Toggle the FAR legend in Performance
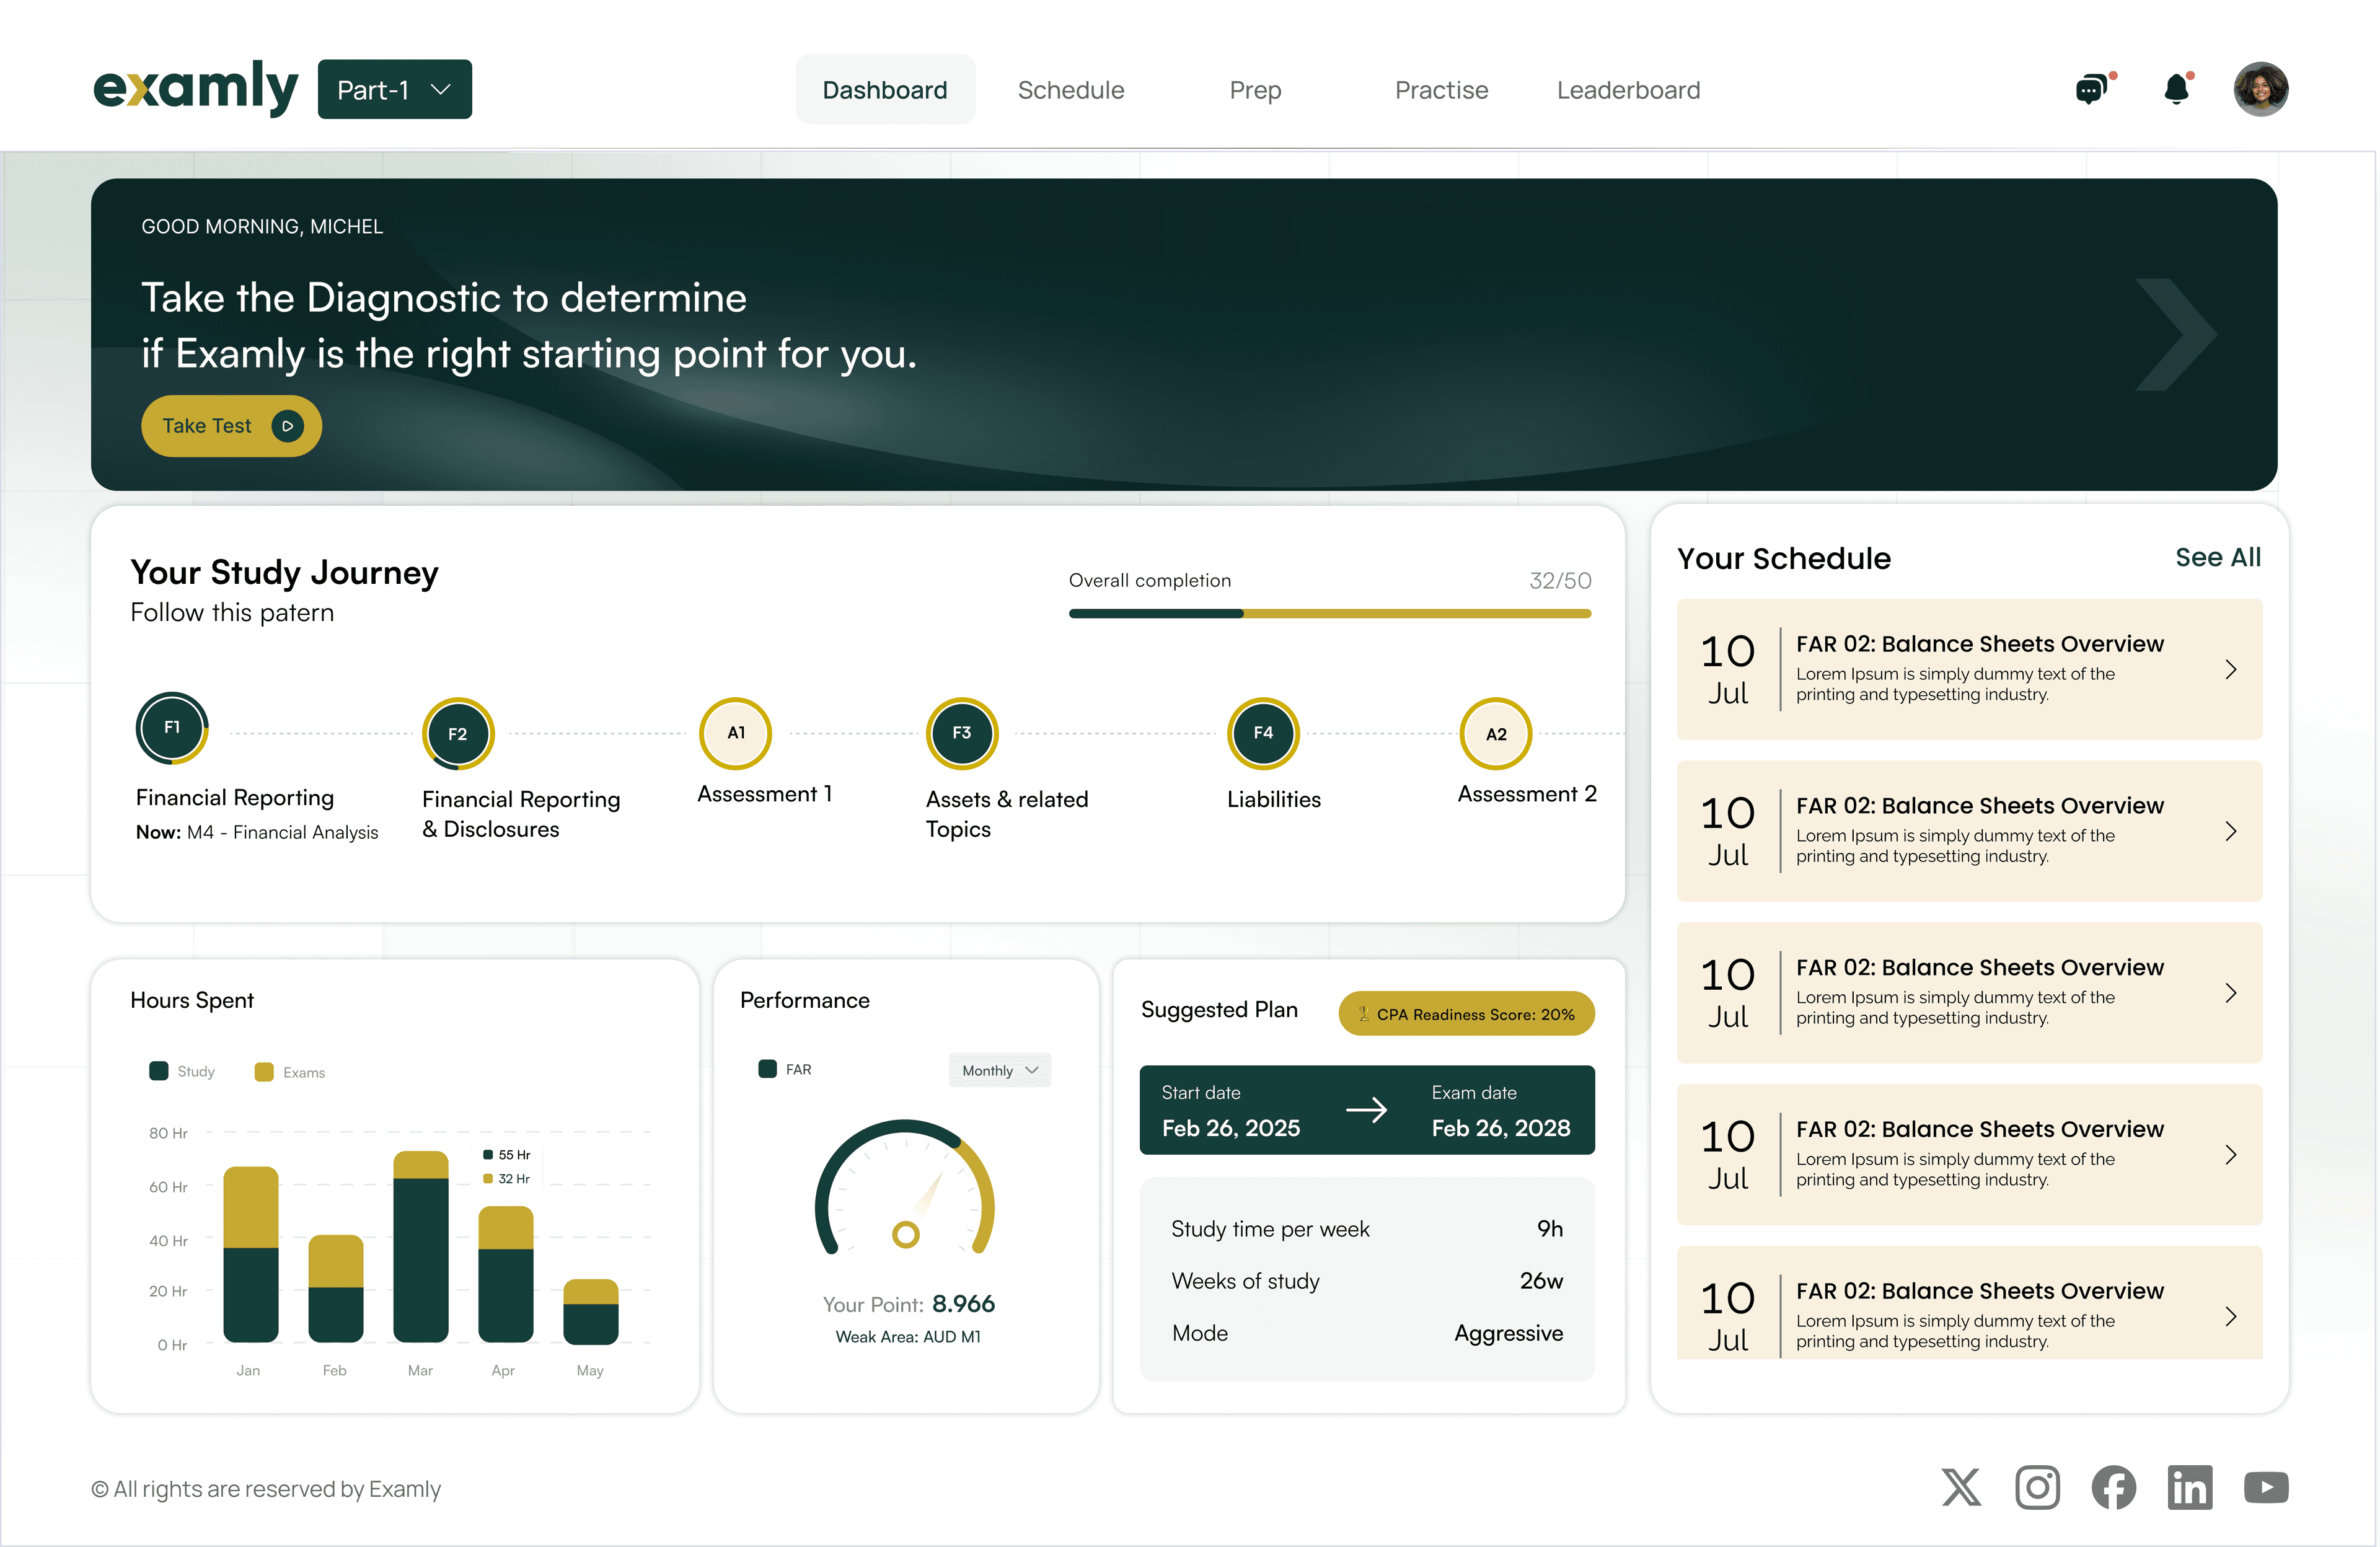The width and height of the screenshot is (2380, 1547). click(785, 1069)
